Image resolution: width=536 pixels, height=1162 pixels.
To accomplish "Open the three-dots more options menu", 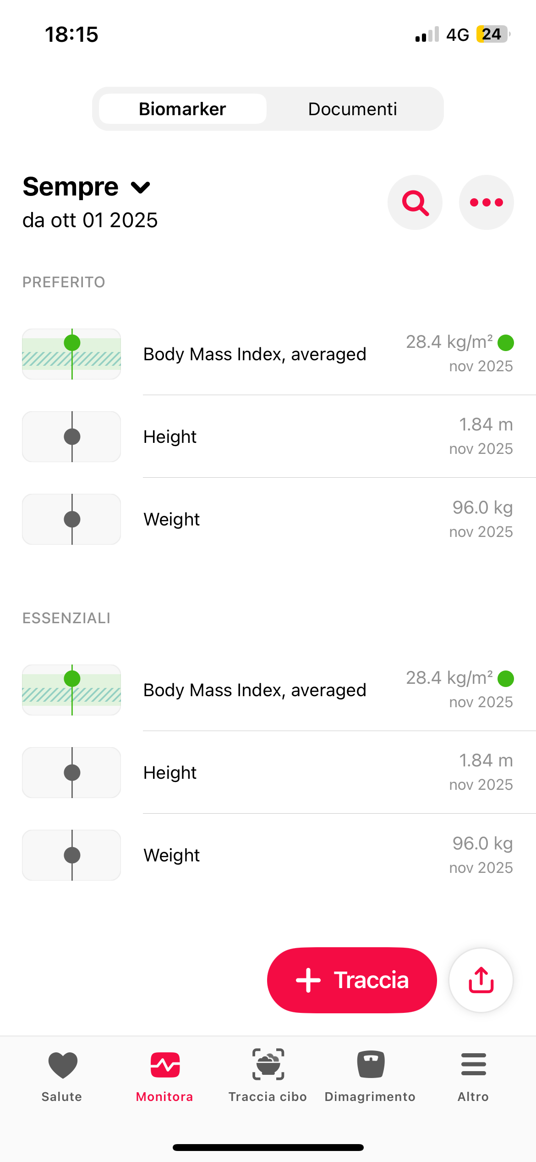I will coord(486,202).
